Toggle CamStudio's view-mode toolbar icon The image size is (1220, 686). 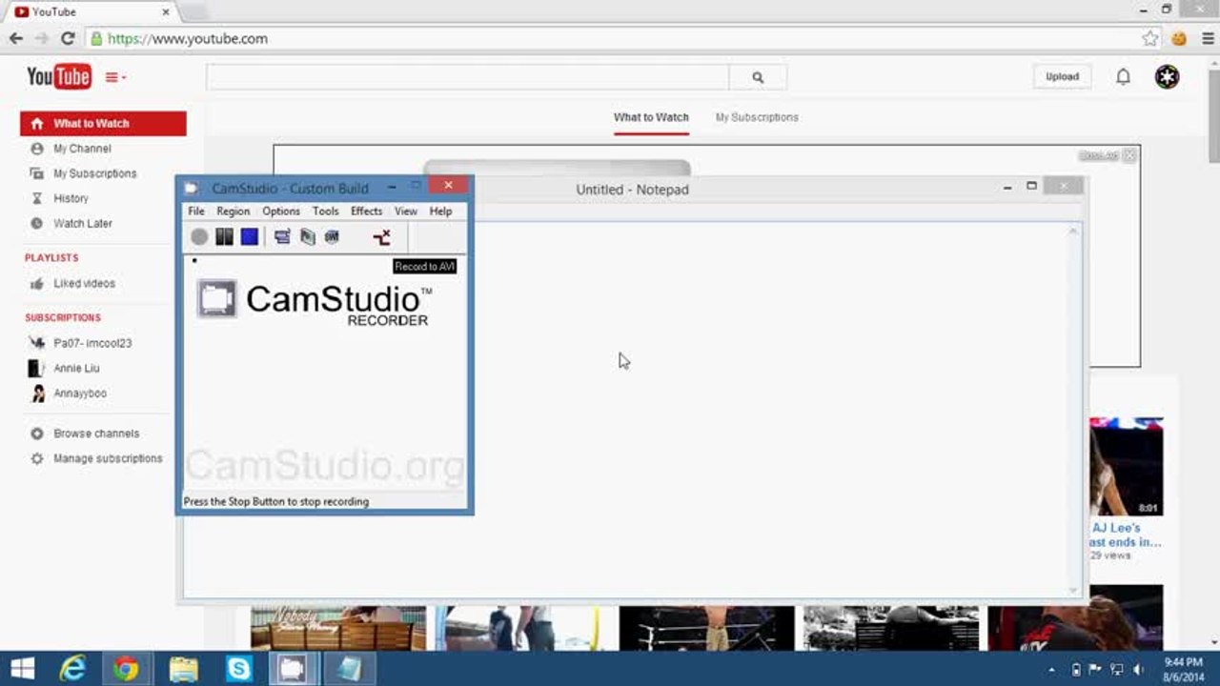pos(282,237)
